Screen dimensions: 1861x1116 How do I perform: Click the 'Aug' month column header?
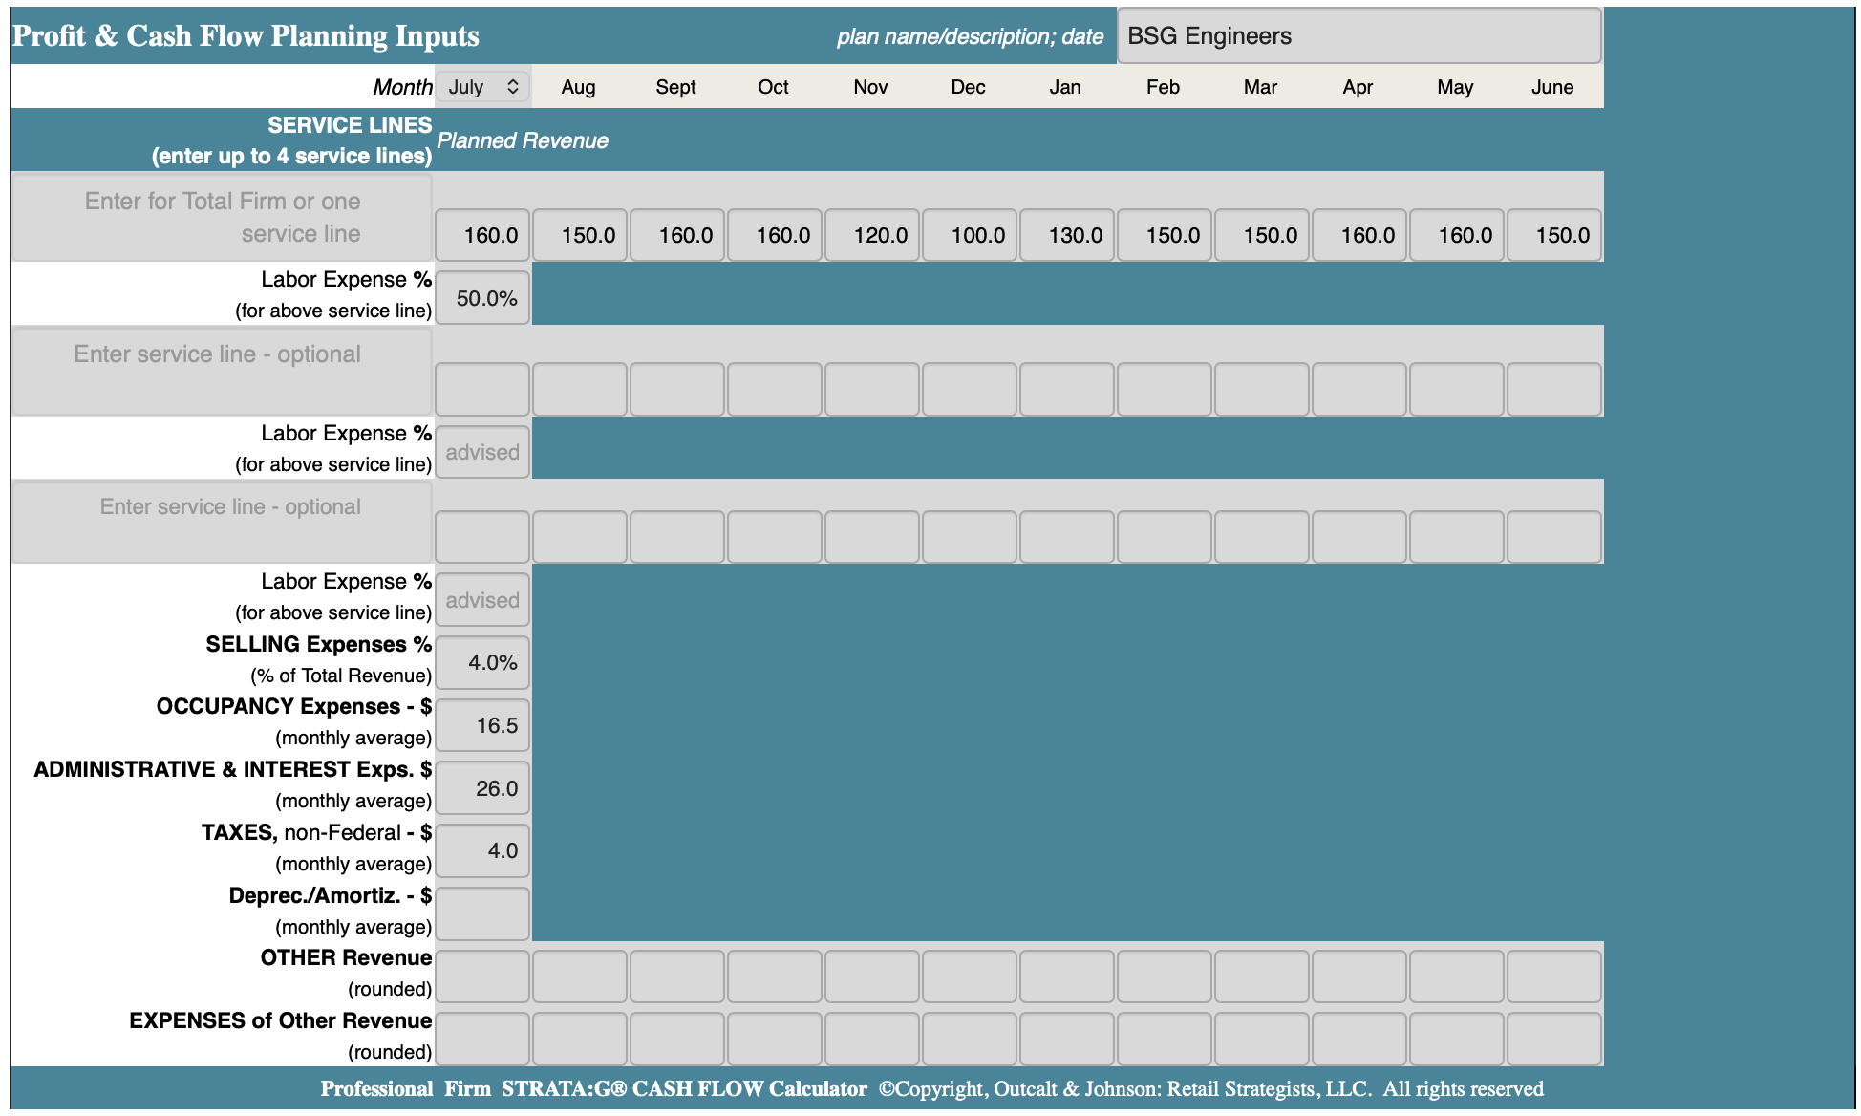coord(578,87)
